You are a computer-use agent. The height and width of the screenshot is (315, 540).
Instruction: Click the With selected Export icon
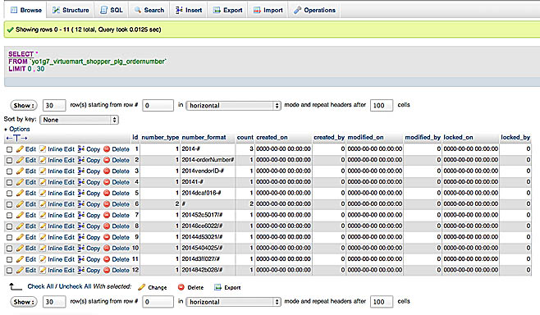[217, 287]
